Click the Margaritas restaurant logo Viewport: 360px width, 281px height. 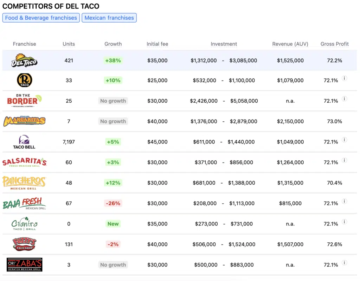click(24, 121)
